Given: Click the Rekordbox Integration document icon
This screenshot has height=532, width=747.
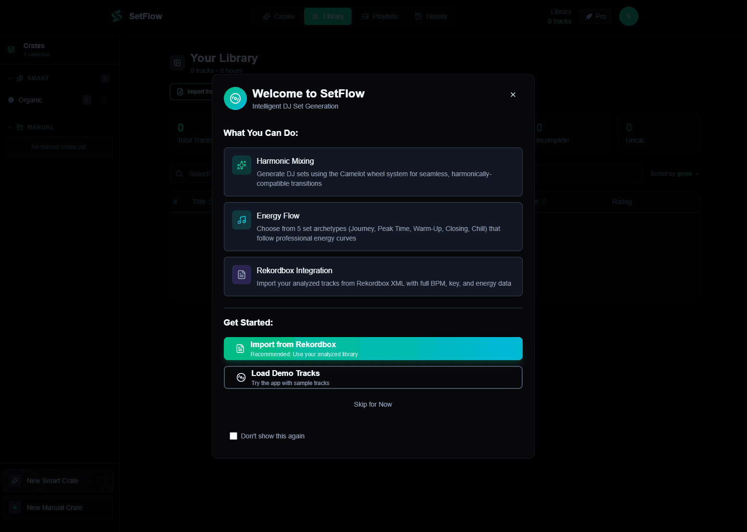Looking at the screenshot, I should pos(241,274).
